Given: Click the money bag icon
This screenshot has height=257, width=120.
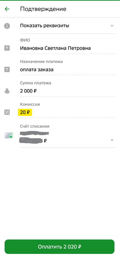Looking at the screenshot, I should (7, 91).
